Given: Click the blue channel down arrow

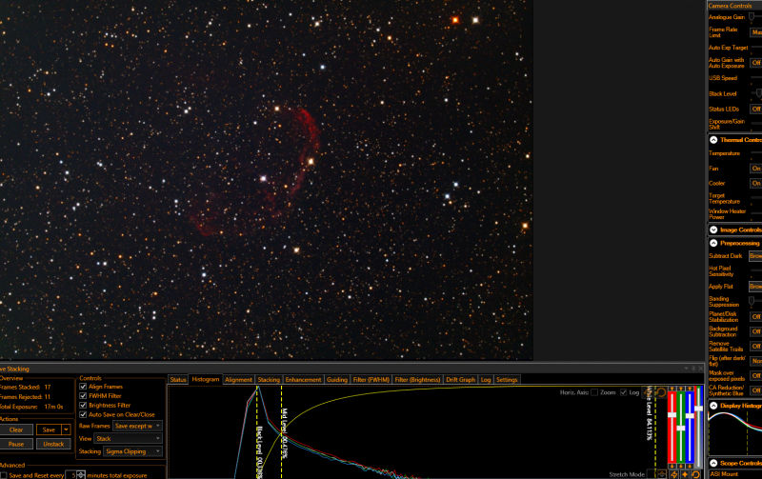Looking at the screenshot, I should (x=690, y=466).
